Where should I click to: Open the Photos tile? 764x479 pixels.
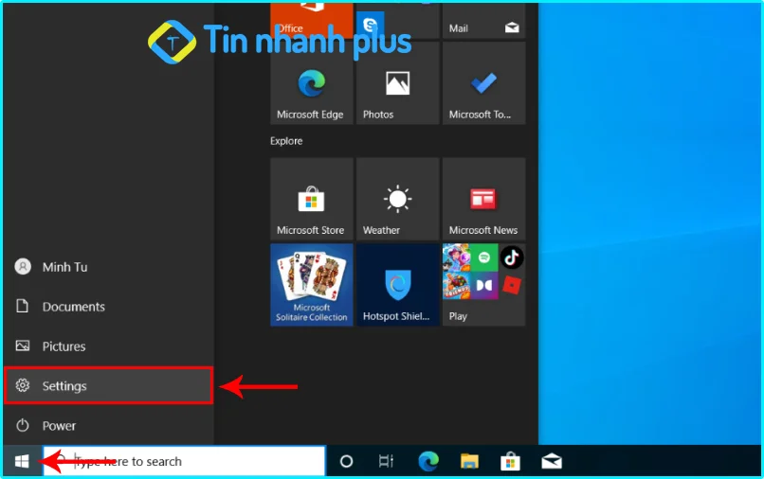(x=397, y=82)
